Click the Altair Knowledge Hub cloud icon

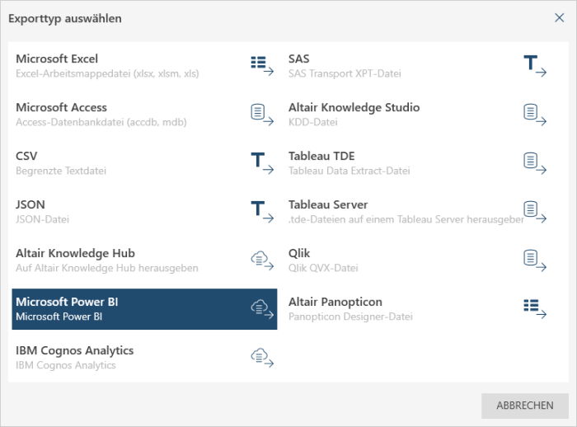[261, 260]
